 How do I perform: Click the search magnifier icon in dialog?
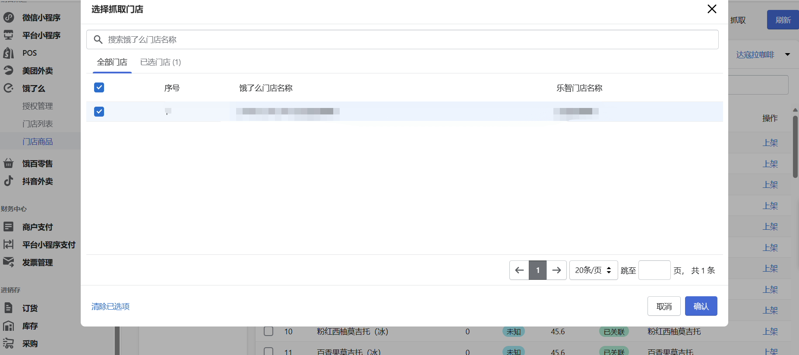click(x=98, y=40)
